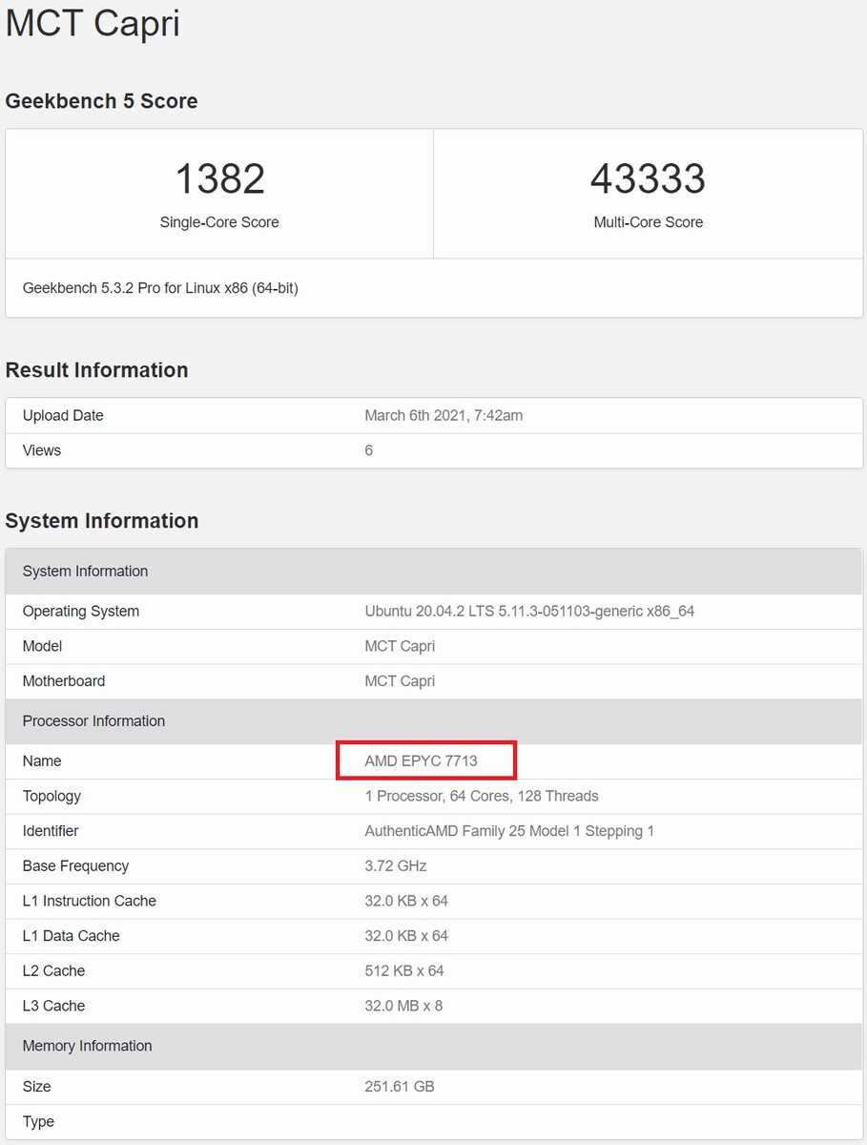Select the AMD EPYC 7713 processor name
This screenshot has width=867, height=1145.
pos(421,761)
